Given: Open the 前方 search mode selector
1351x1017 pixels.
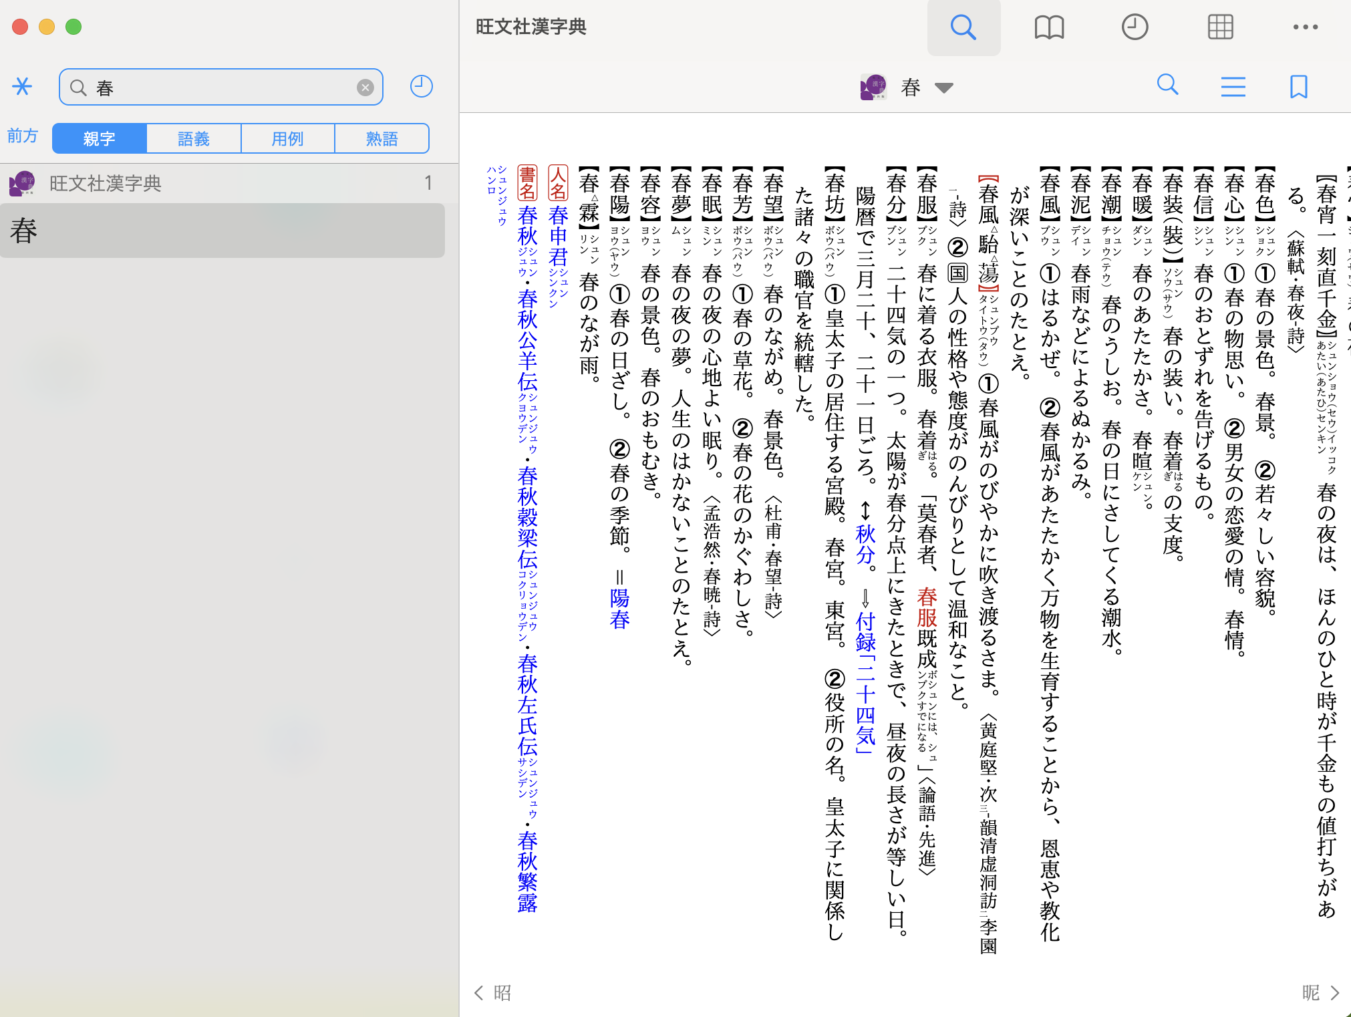Looking at the screenshot, I should tap(23, 136).
